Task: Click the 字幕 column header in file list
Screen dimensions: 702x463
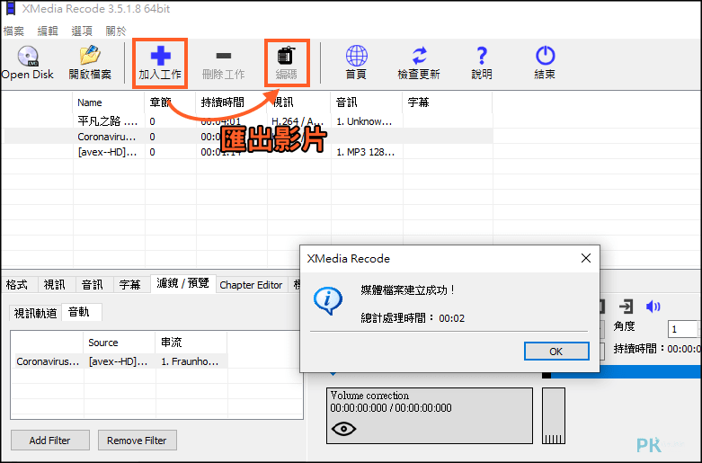Action: pyautogui.click(x=448, y=102)
